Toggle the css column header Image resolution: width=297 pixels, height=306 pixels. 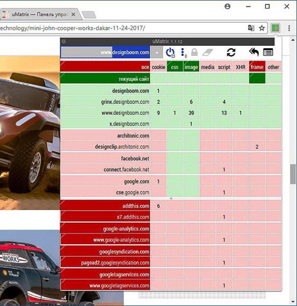[174, 67]
